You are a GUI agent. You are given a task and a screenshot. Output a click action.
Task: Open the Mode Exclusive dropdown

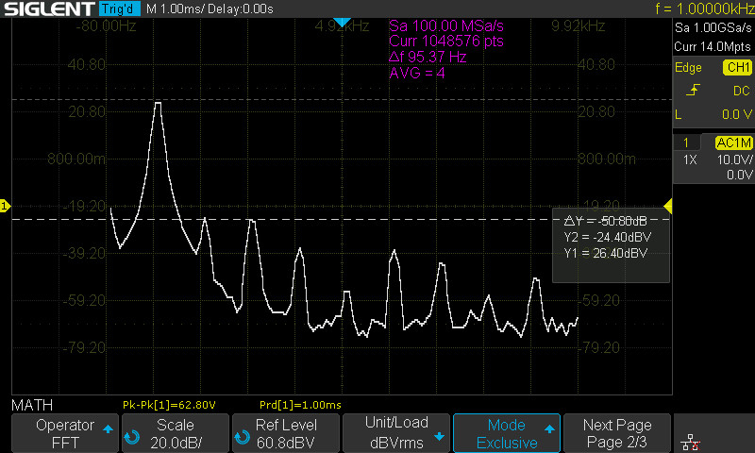click(x=507, y=433)
